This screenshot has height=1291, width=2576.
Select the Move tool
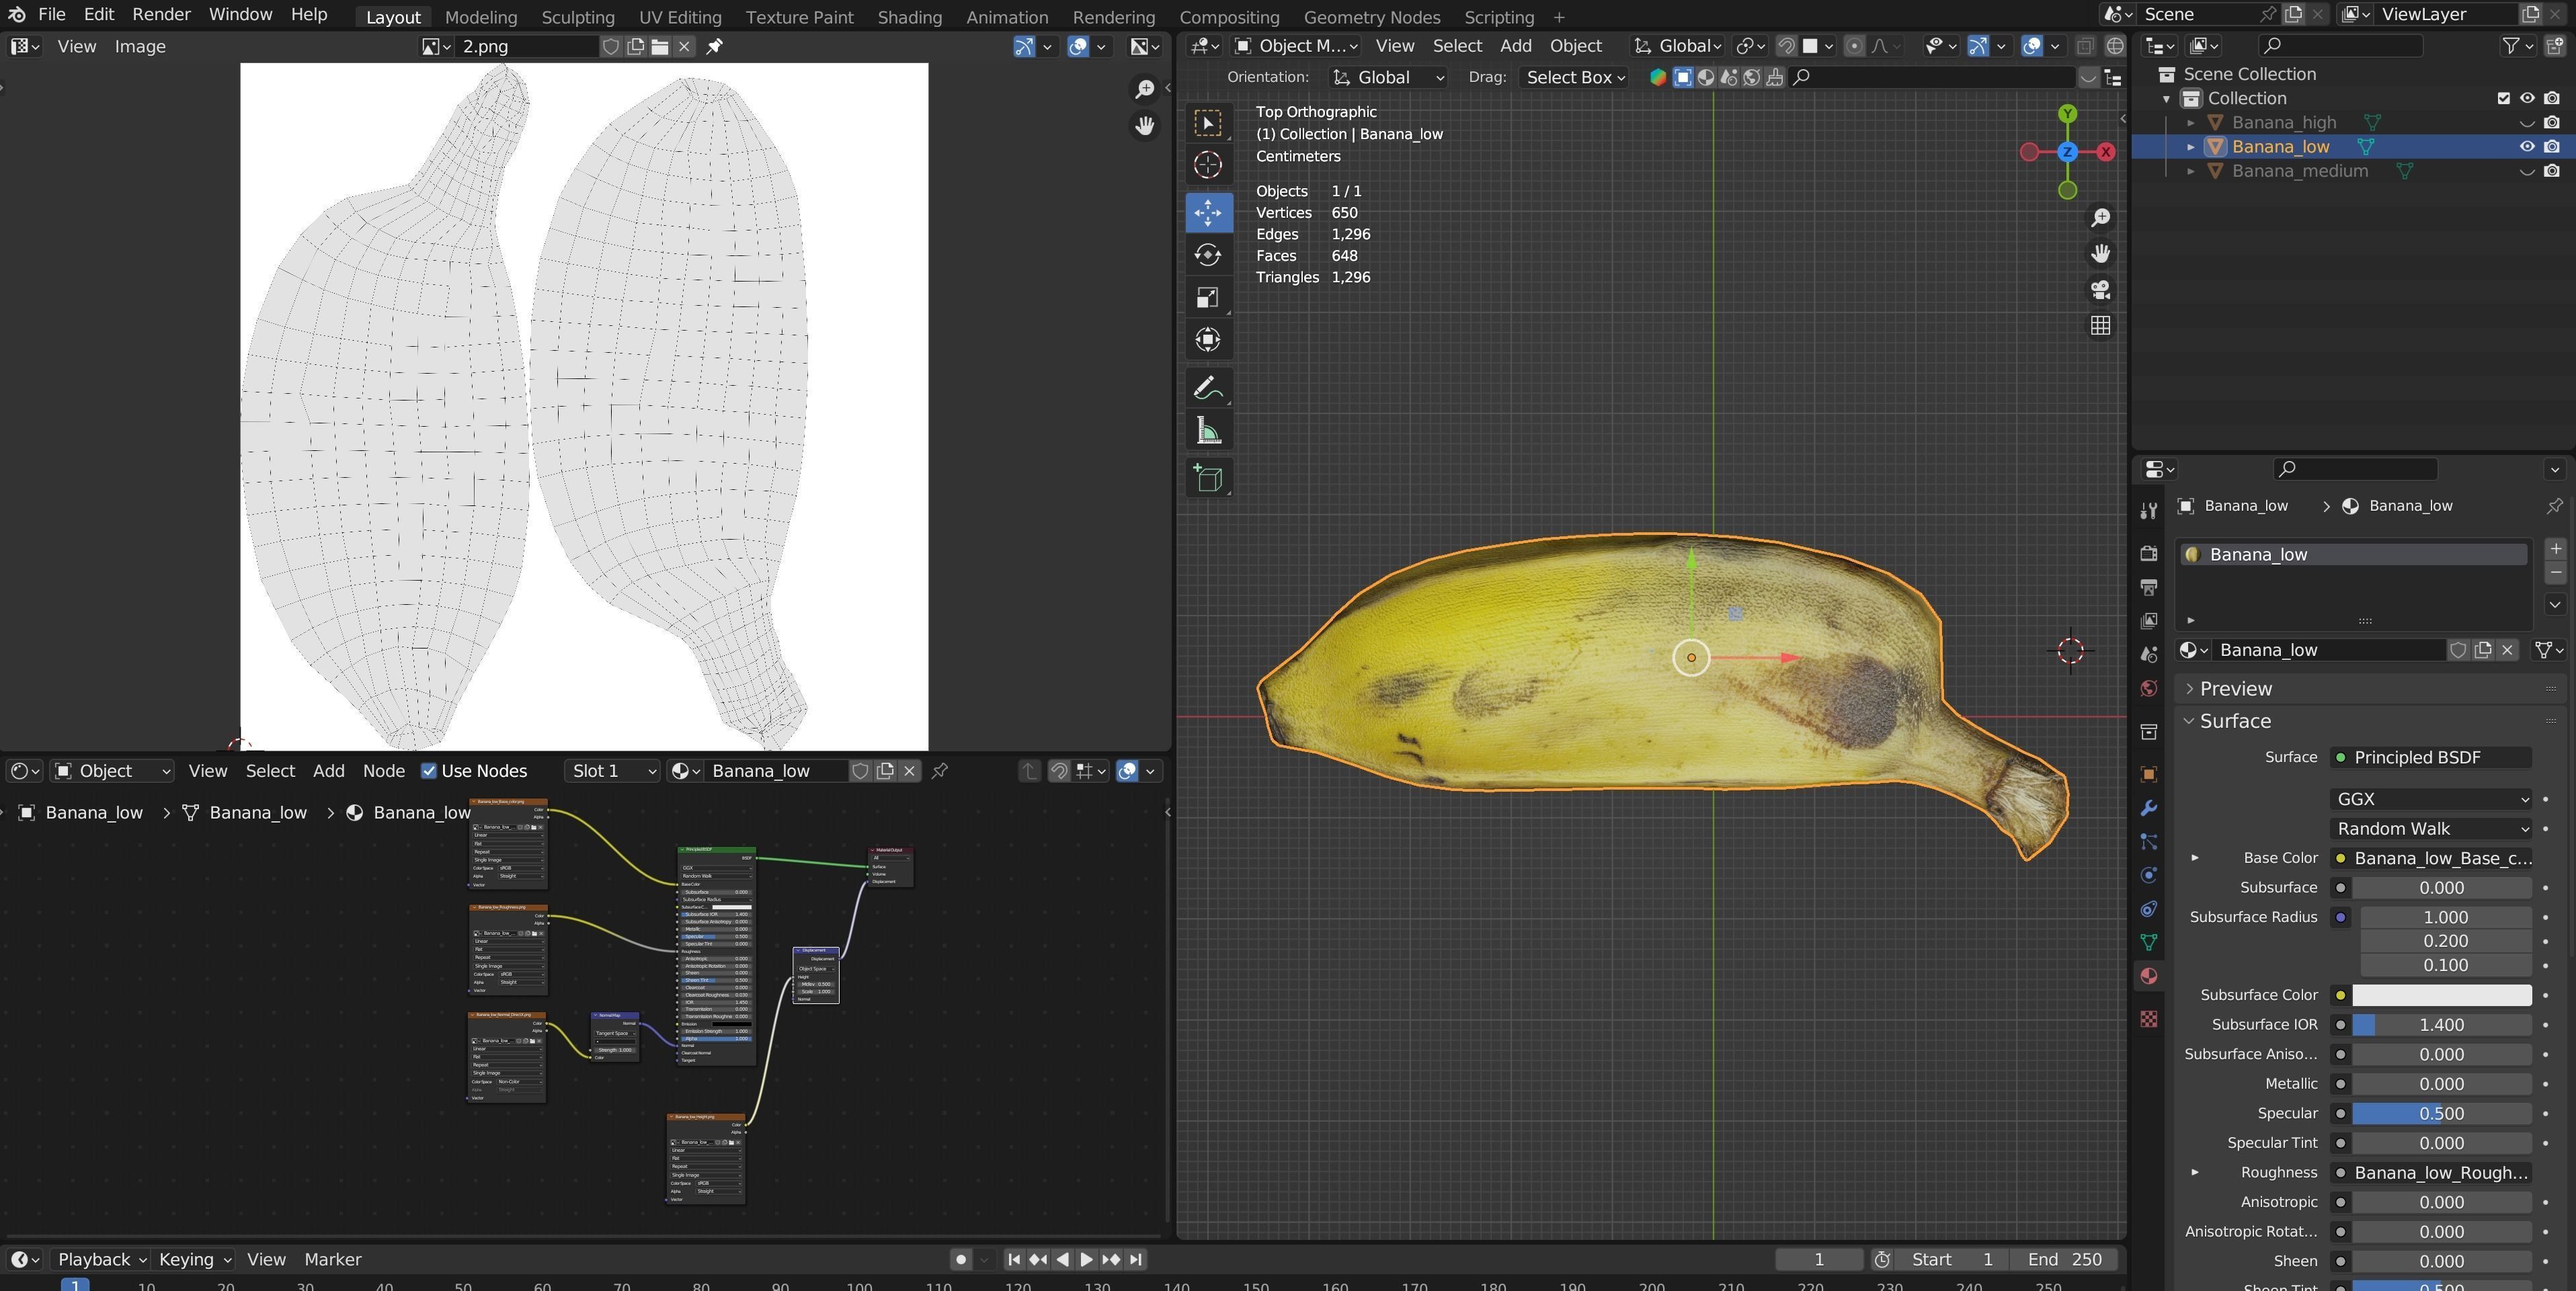[x=1208, y=213]
